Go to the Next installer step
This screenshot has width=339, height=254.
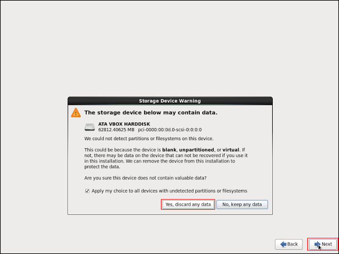pos(323,244)
